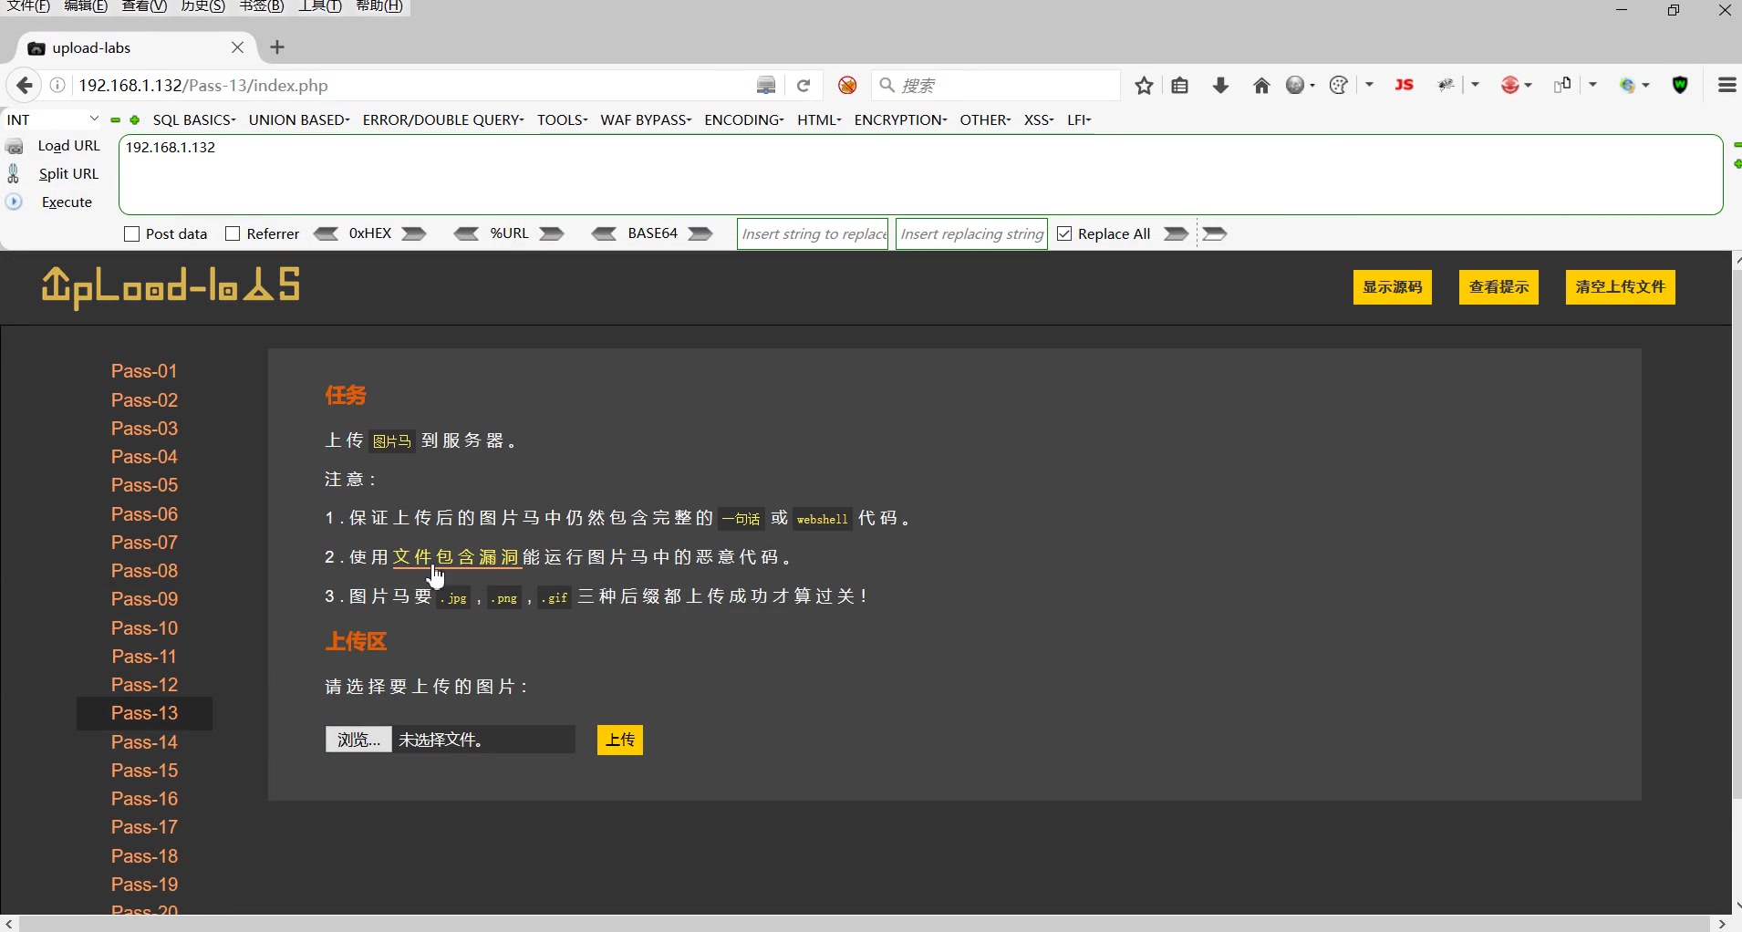Enable the Post data checkbox

(131, 233)
